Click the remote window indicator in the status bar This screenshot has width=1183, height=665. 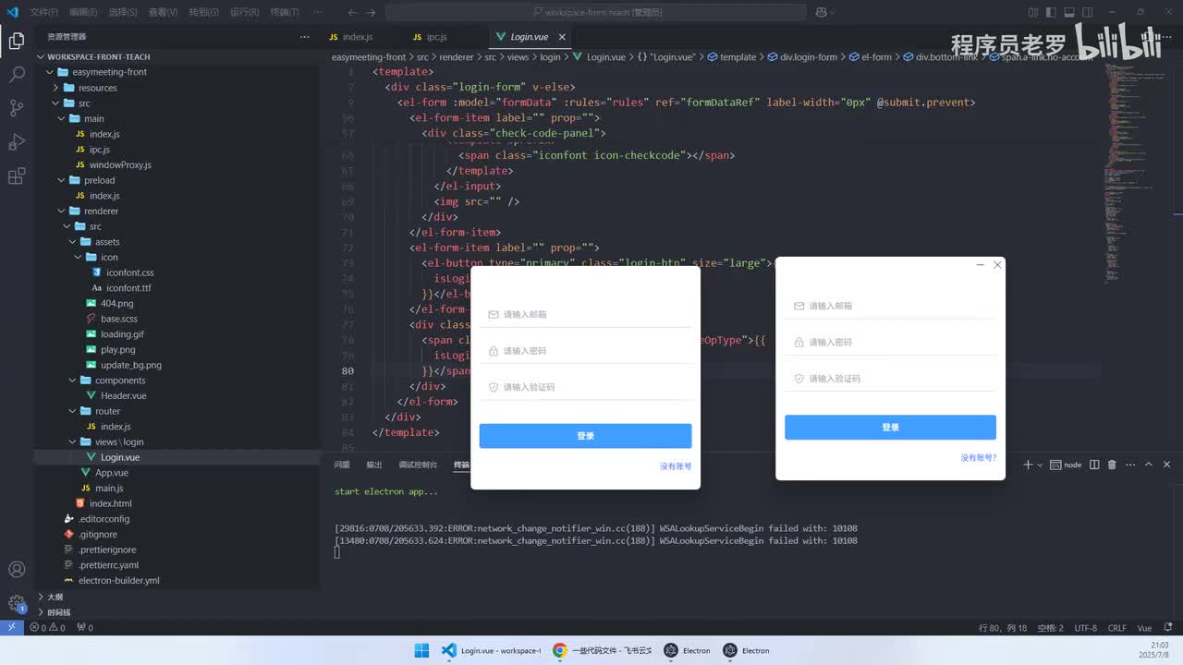pos(11,628)
